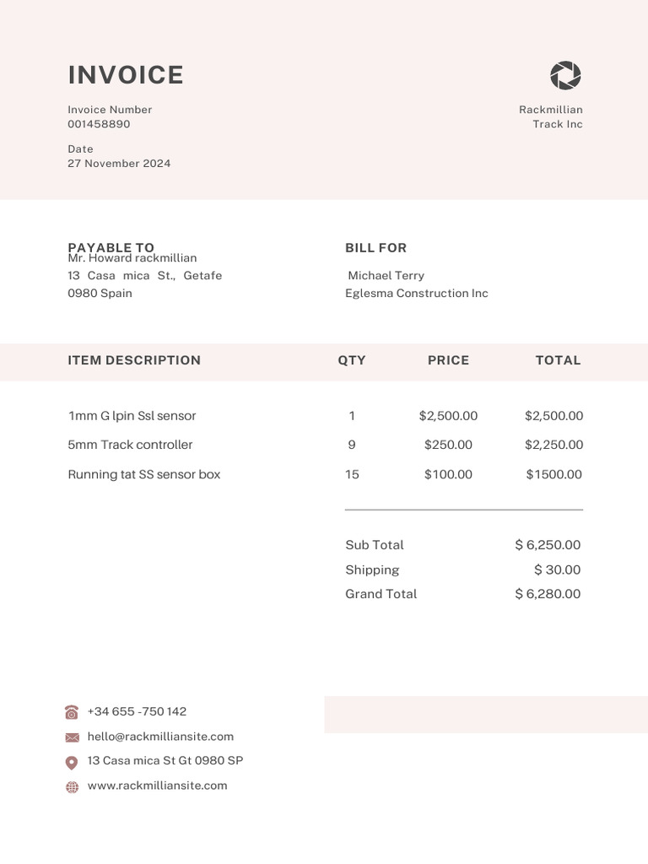The height and width of the screenshot is (864, 648).
Task: Click the date 27 November 2024
Action: (119, 164)
